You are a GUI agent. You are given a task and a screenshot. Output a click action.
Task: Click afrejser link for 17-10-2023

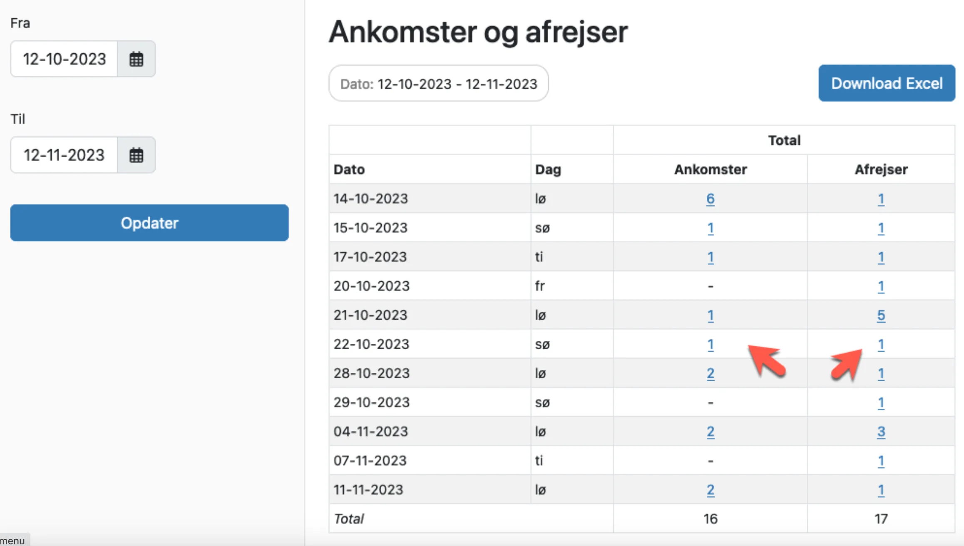pos(881,257)
